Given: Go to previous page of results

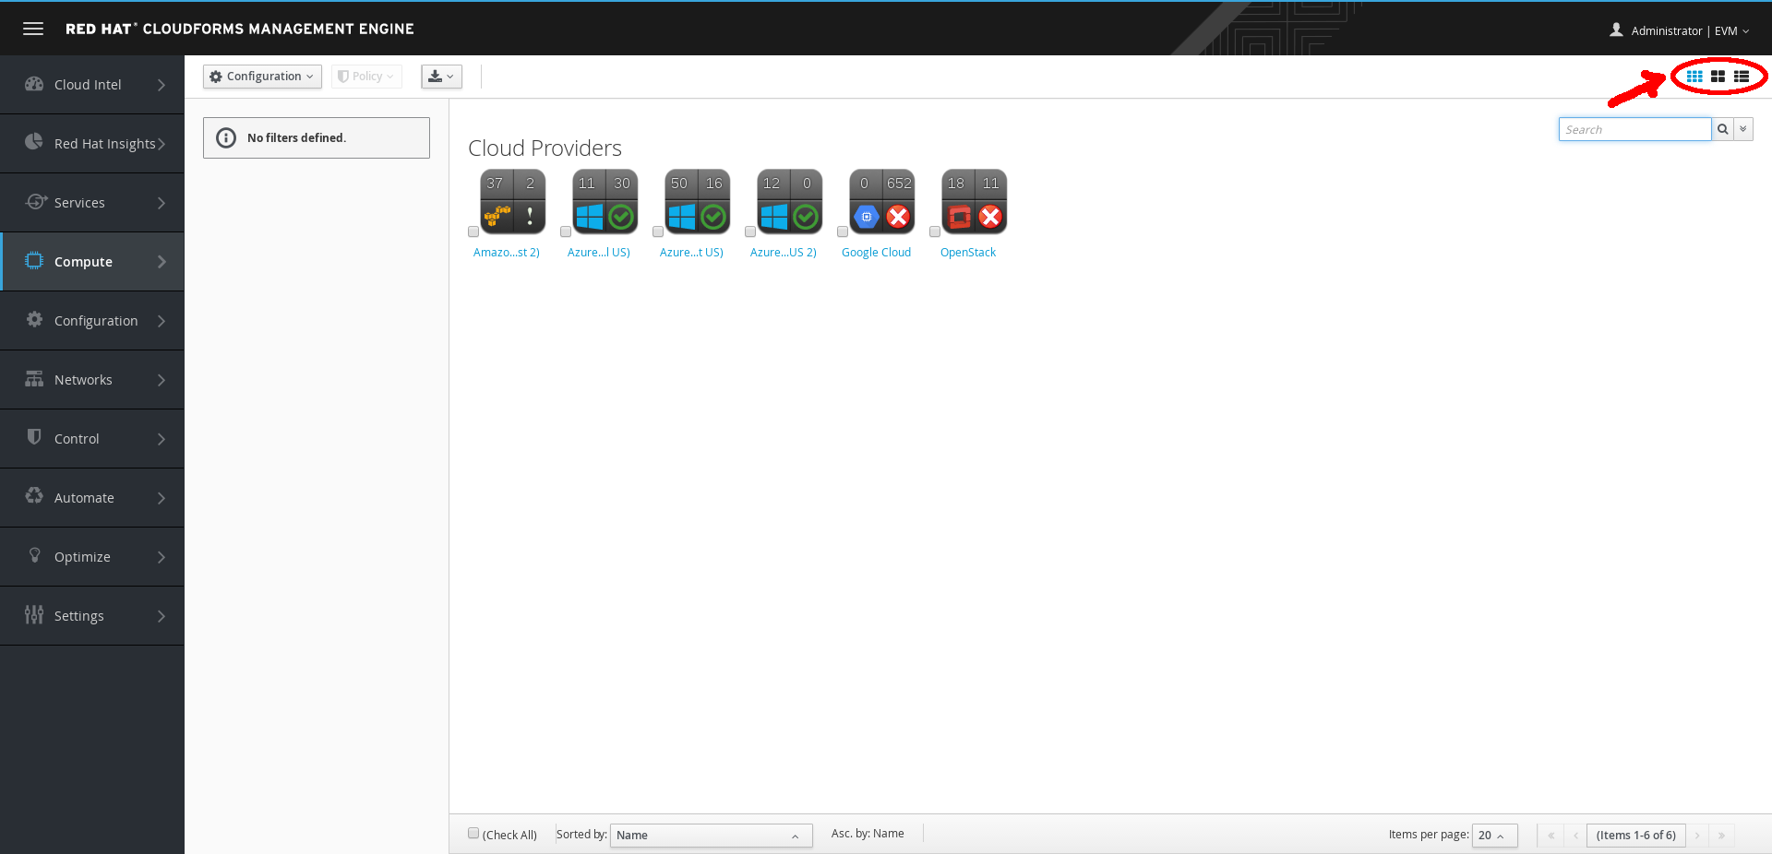Looking at the screenshot, I should click(1575, 836).
